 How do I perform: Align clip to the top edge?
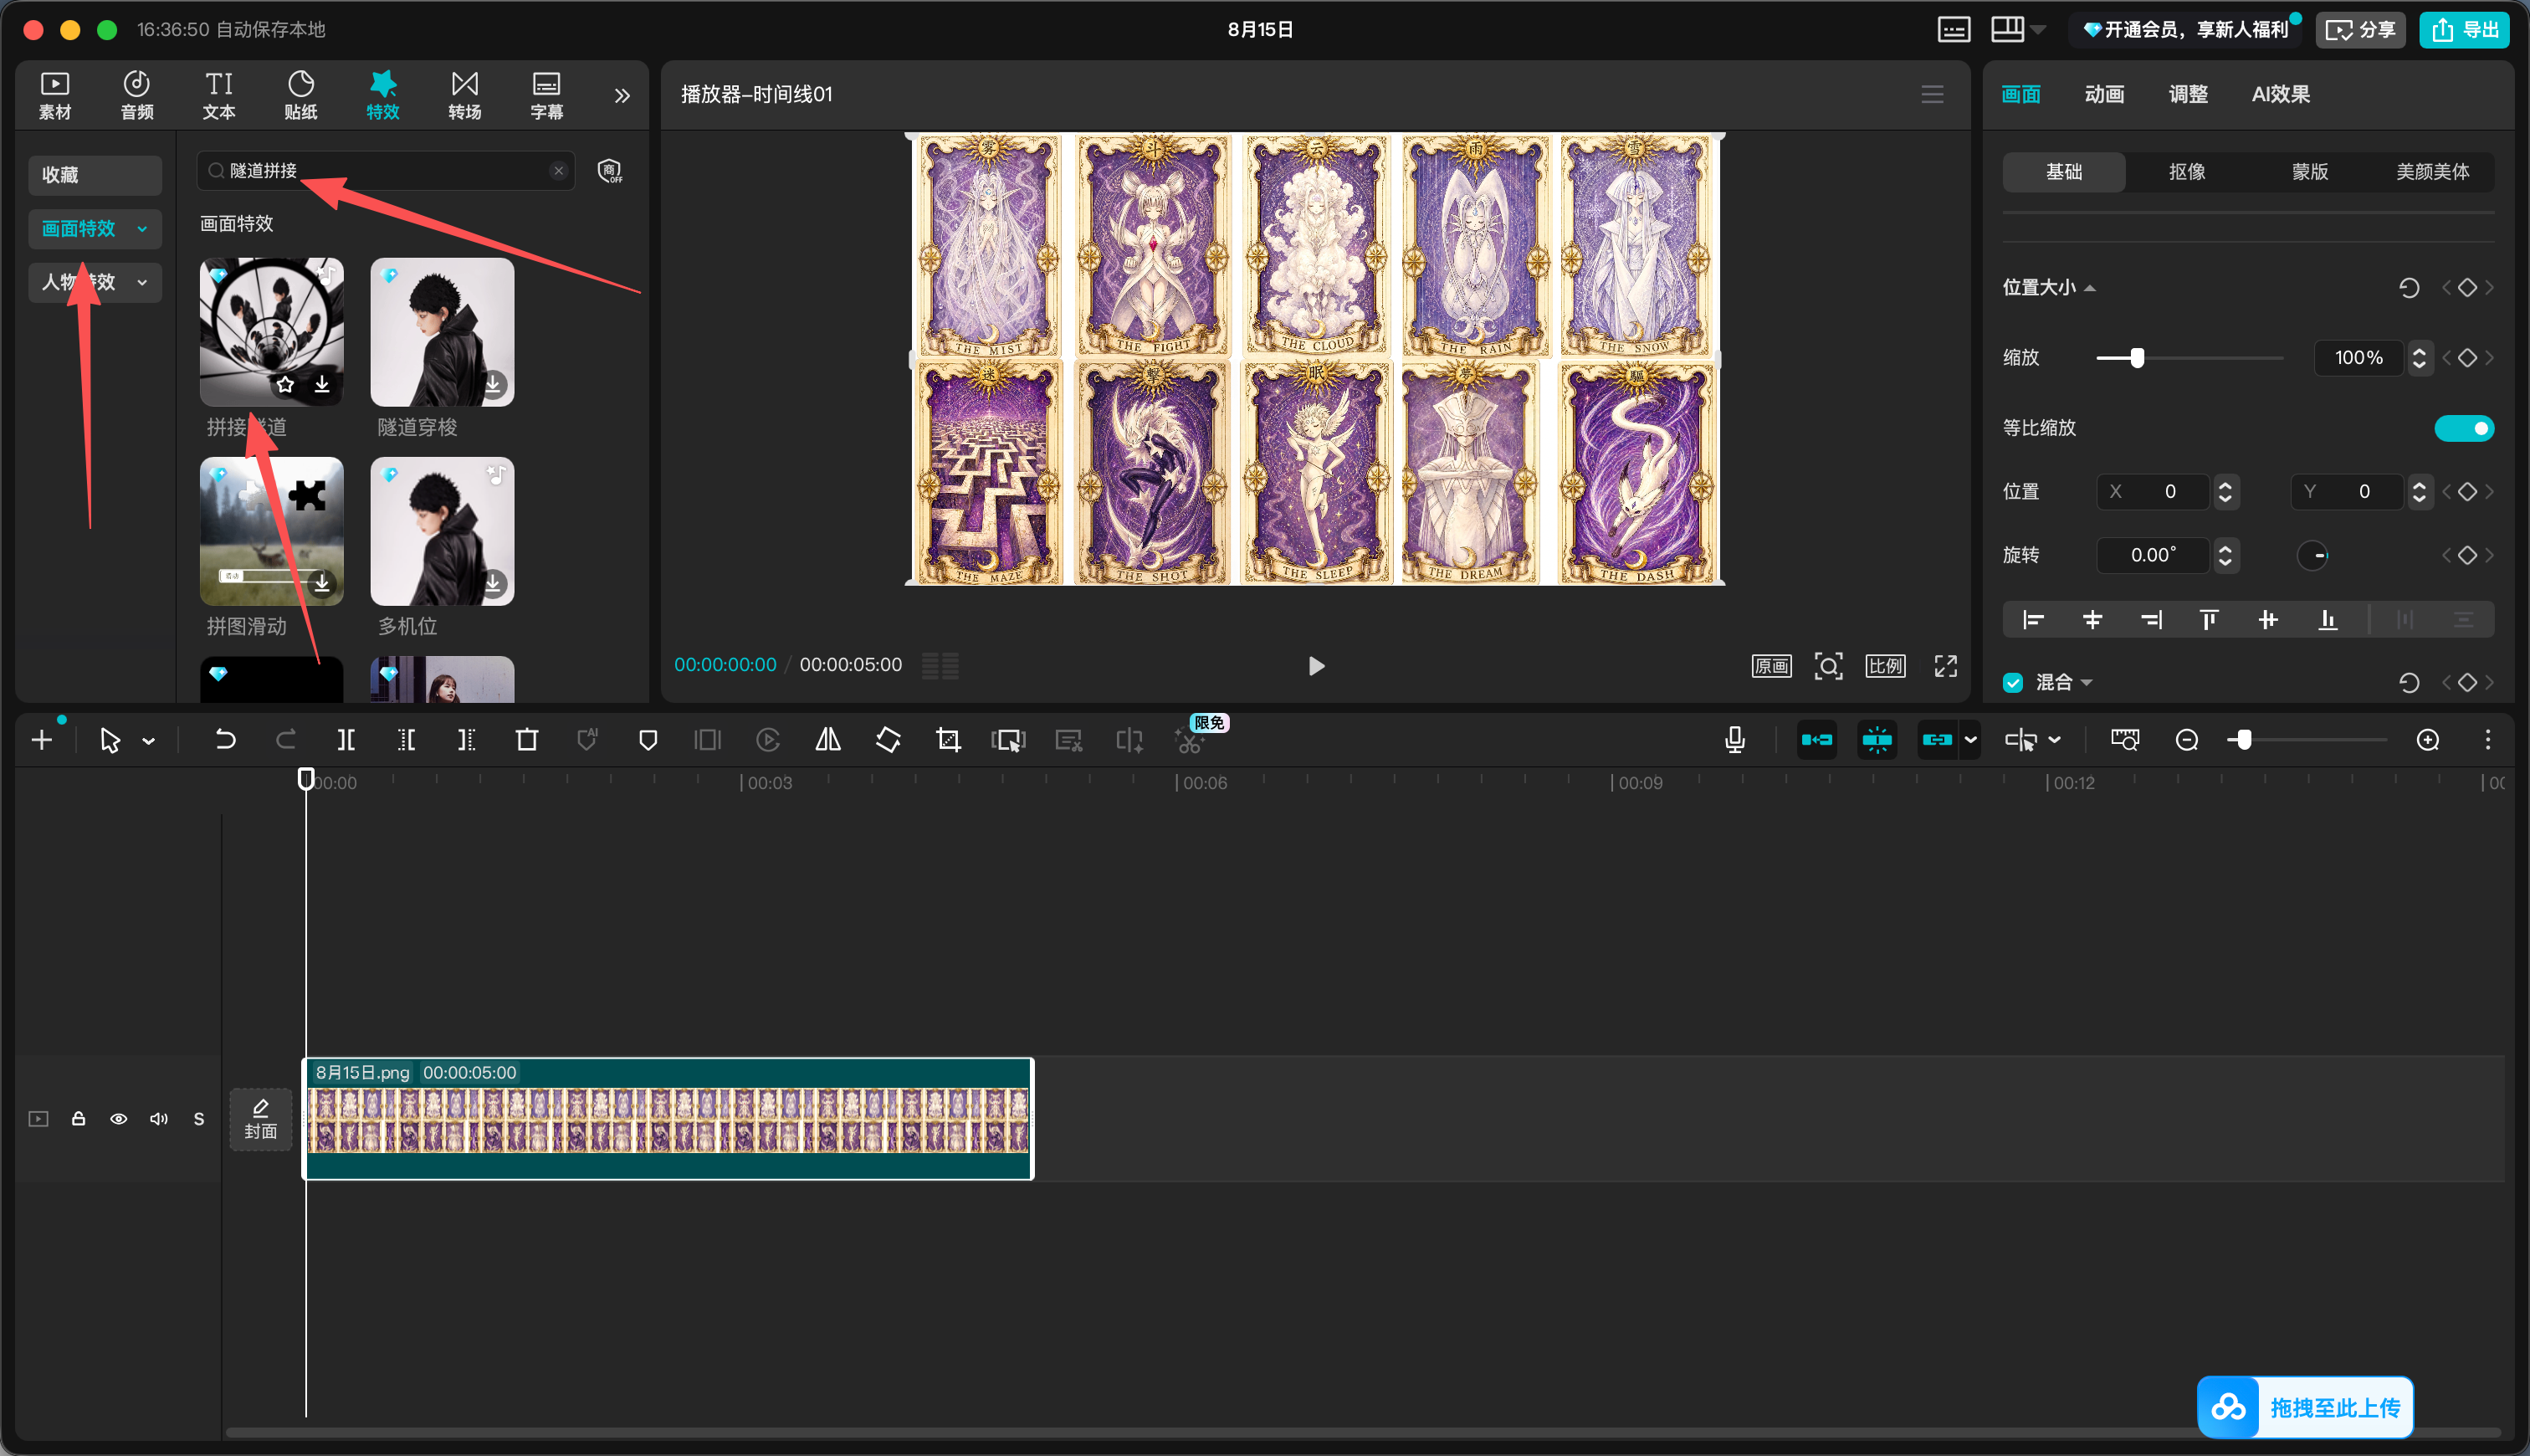(2209, 620)
